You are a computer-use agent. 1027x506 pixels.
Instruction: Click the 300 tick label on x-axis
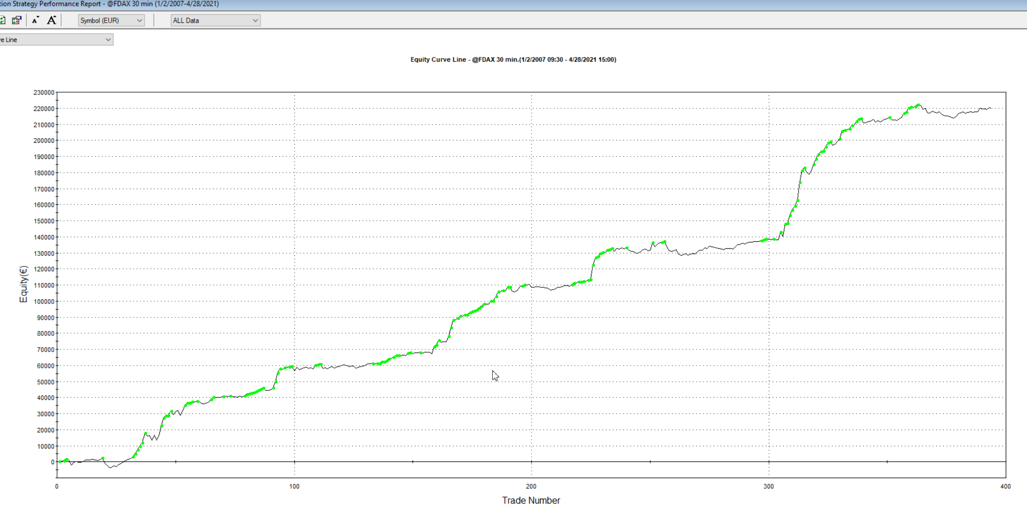coord(768,487)
